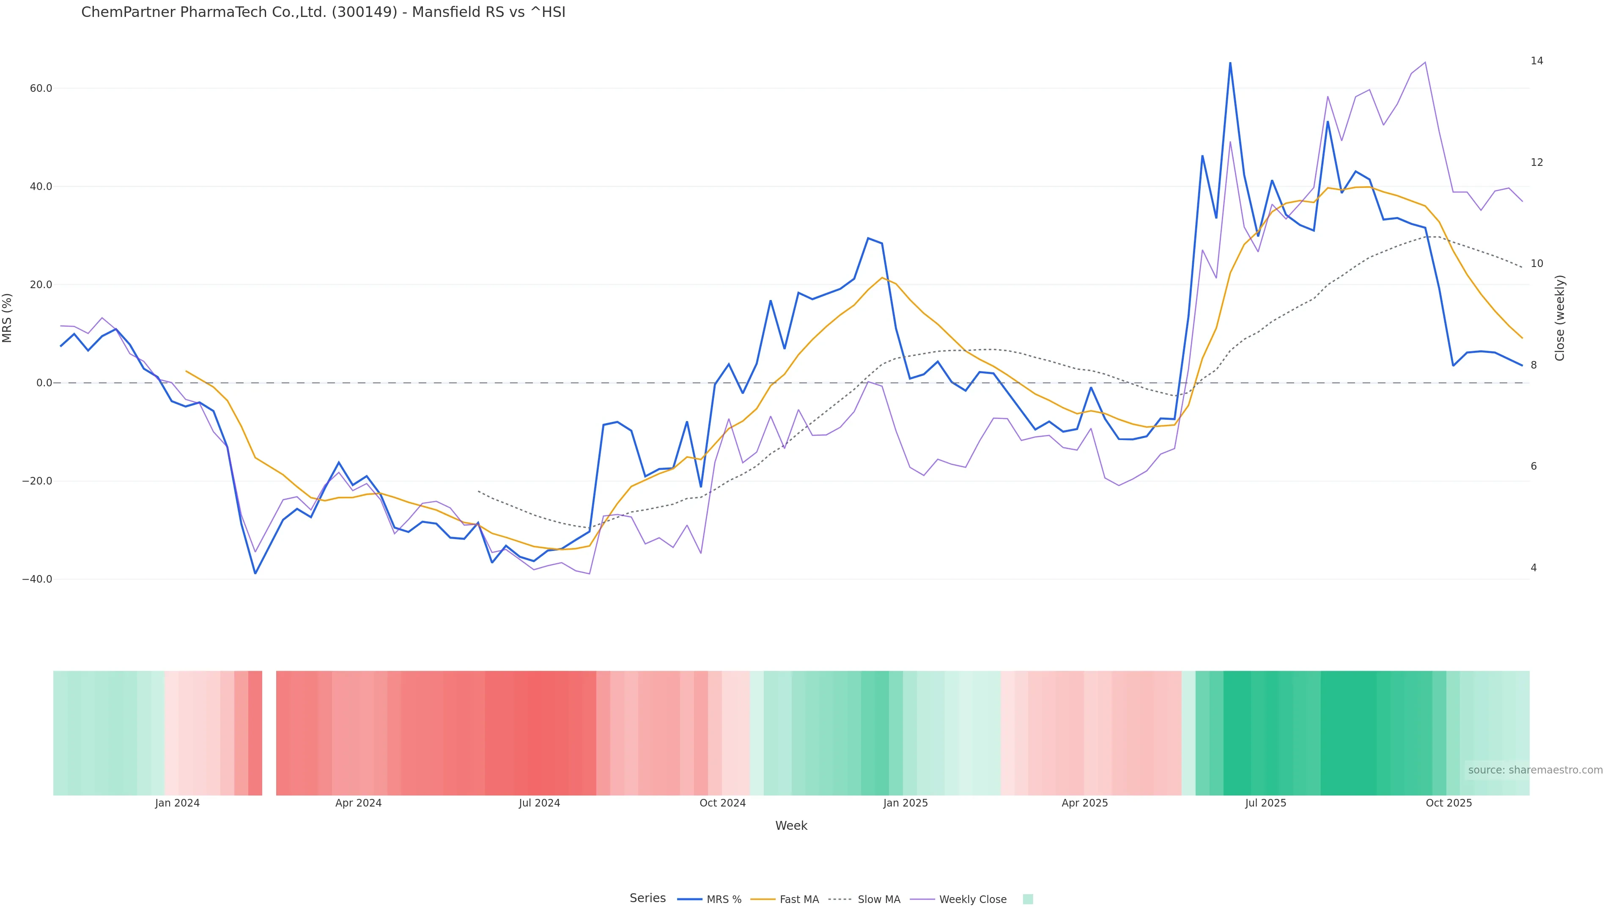Click the chart title ChemPartner PharmaTech
Screen dimensions: 1624x914
click(x=323, y=12)
